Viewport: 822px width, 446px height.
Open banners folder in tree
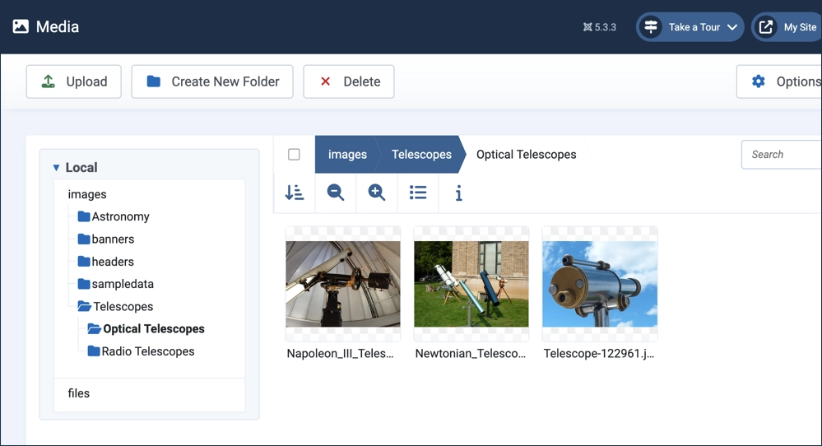point(113,239)
